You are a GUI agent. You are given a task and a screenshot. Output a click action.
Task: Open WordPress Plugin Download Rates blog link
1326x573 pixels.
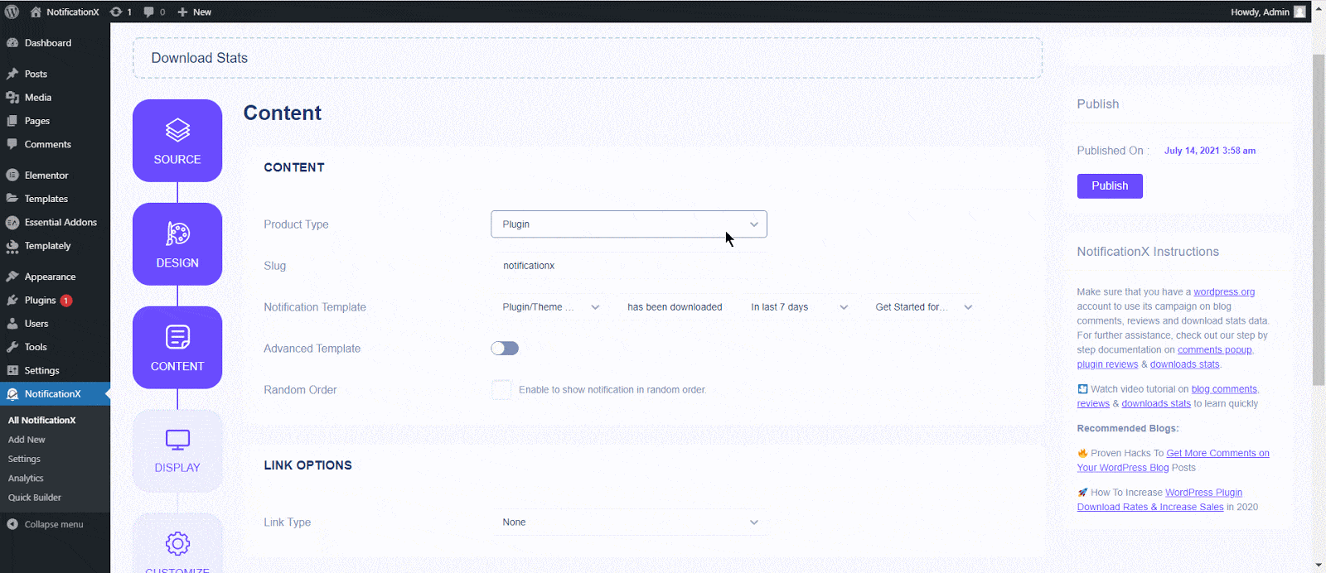pos(1159,500)
